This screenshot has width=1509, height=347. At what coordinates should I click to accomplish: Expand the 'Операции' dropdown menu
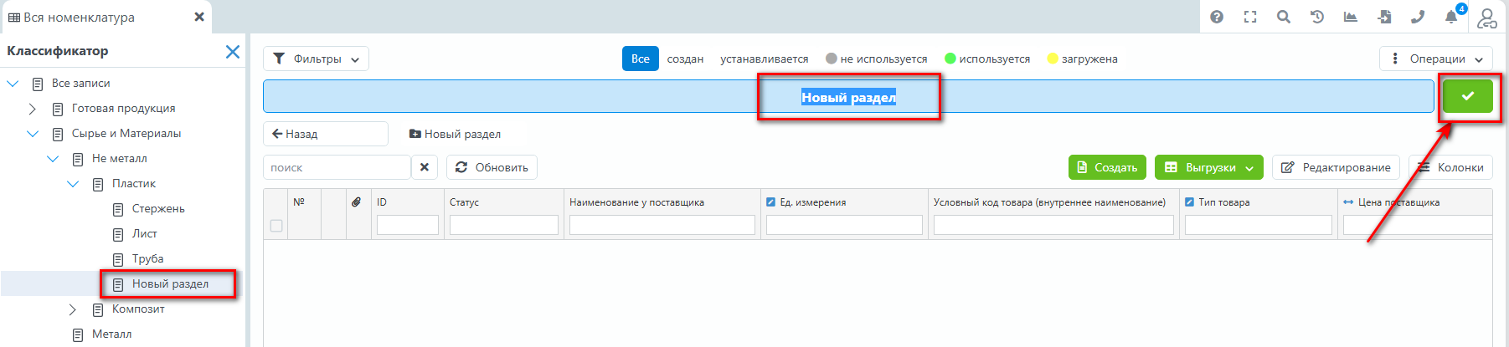pos(1436,59)
